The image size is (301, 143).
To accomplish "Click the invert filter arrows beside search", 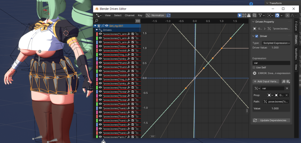I will 137,21.
